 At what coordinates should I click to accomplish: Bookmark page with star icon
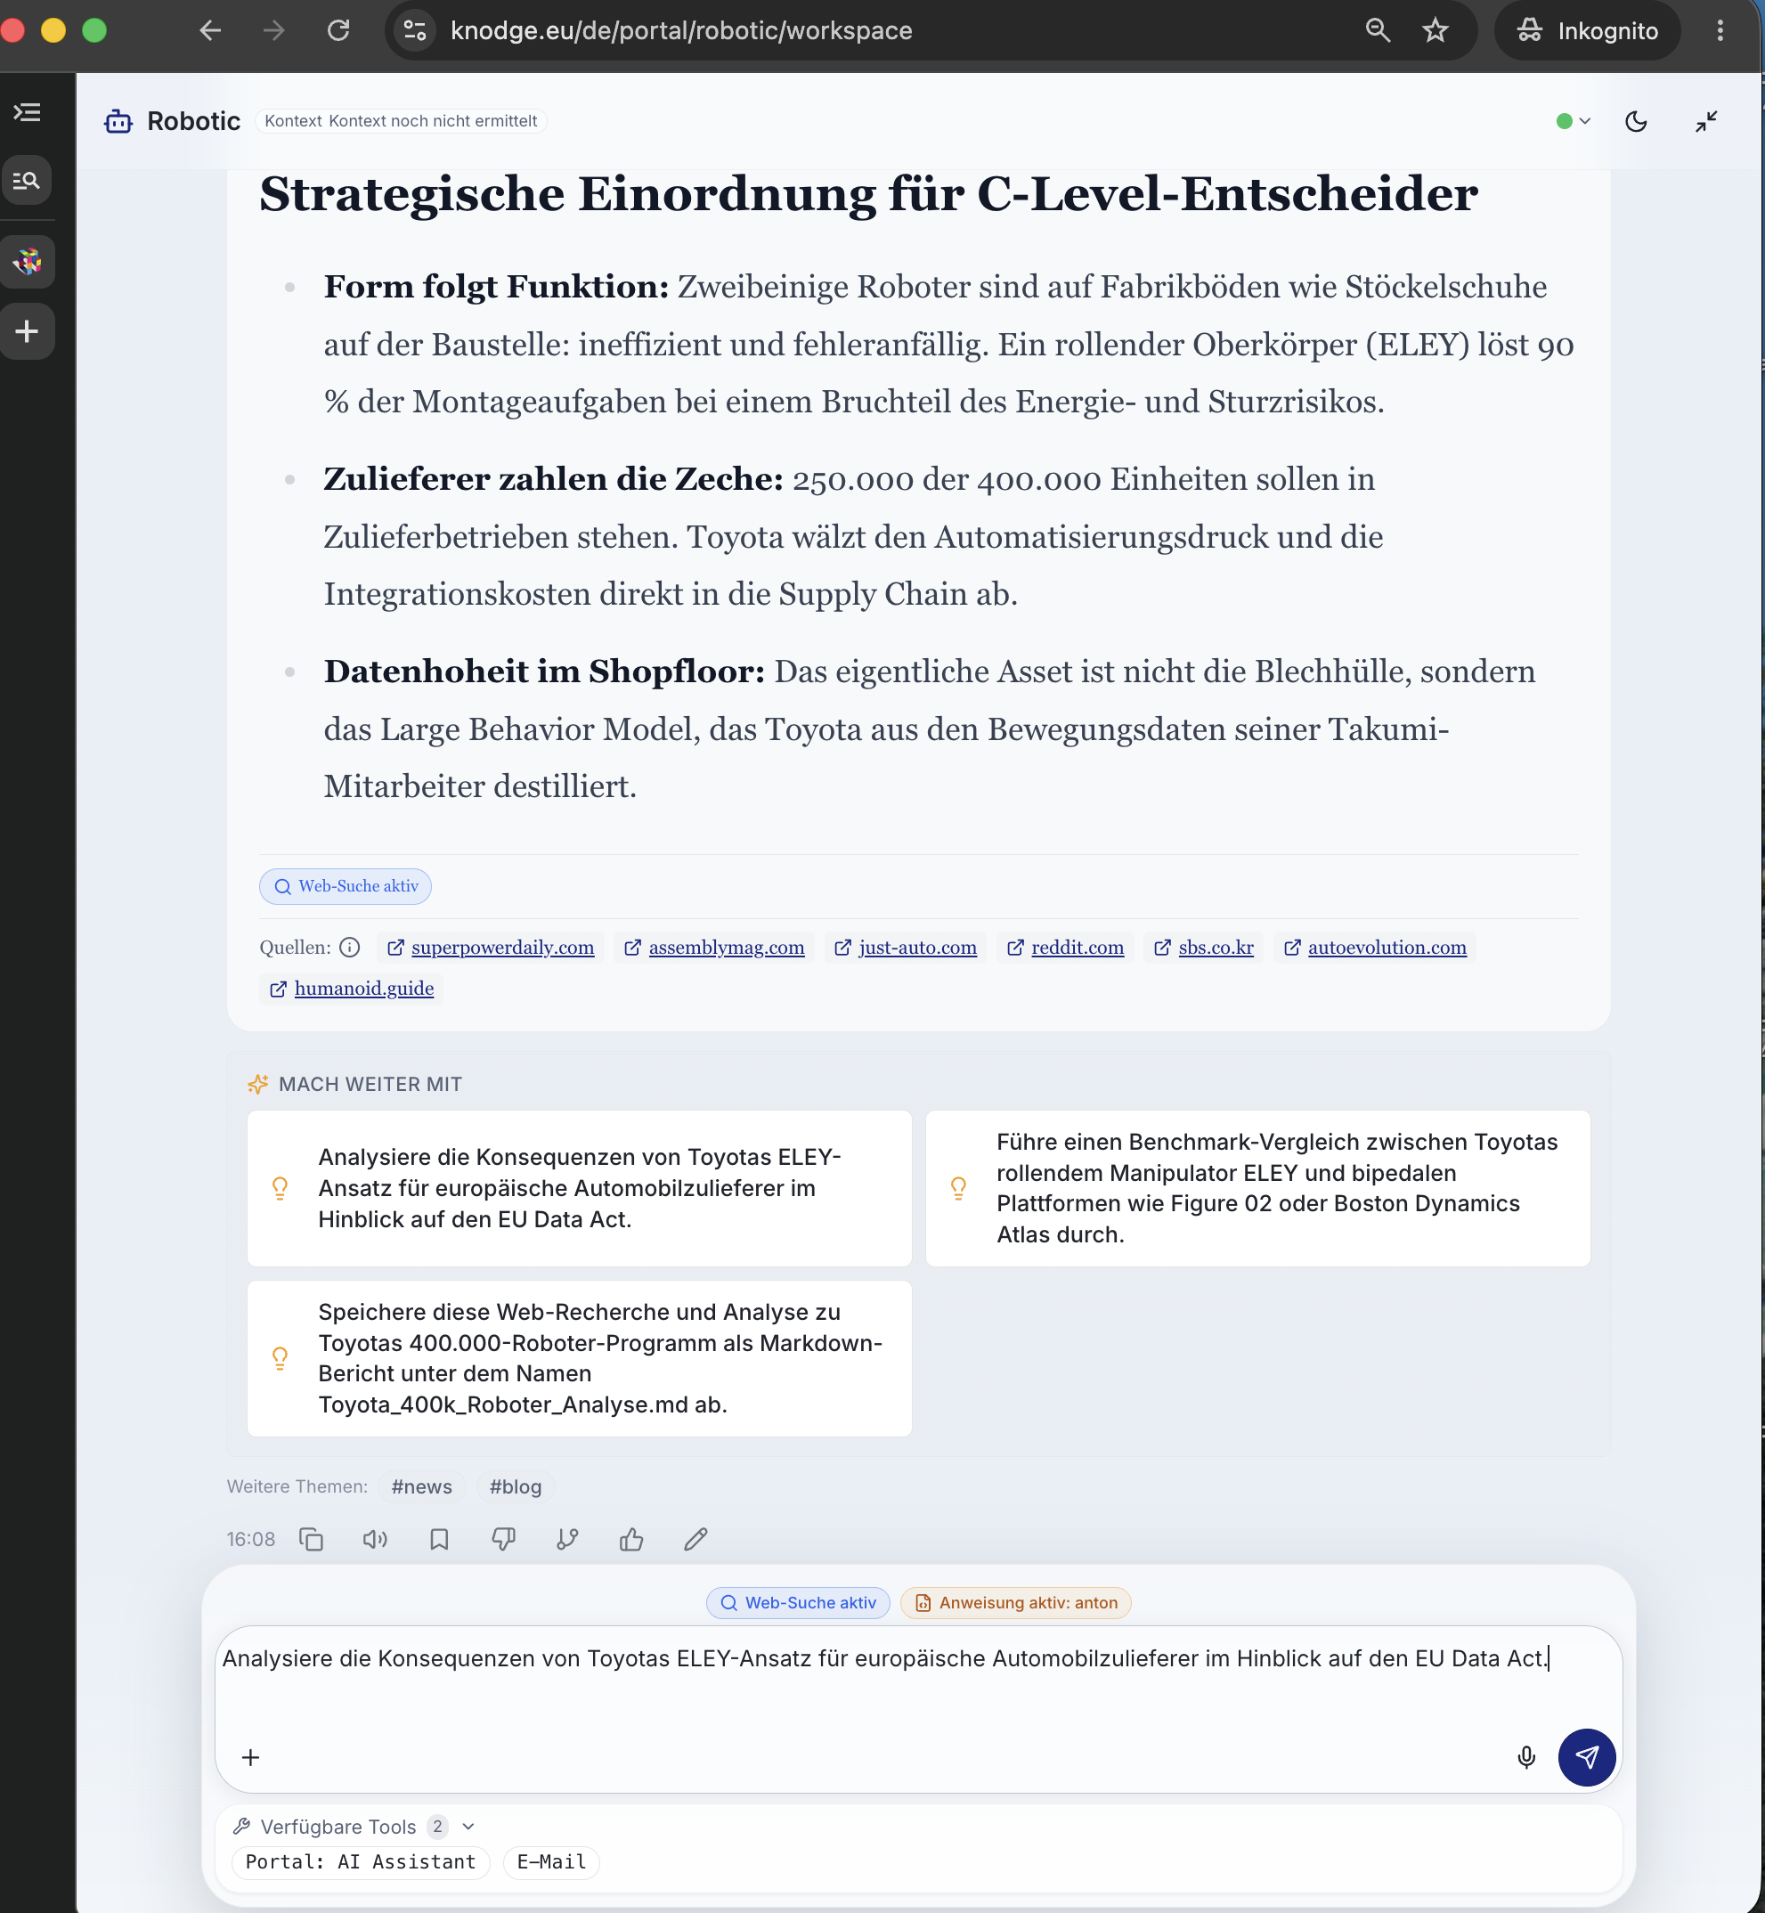click(x=1435, y=30)
